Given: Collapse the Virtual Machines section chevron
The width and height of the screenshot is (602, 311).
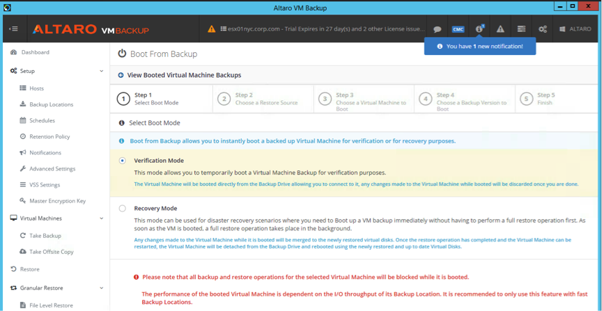Looking at the screenshot, I should [x=101, y=218].
